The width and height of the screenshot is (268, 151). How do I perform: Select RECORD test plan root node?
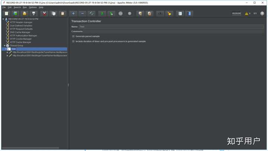(23, 19)
